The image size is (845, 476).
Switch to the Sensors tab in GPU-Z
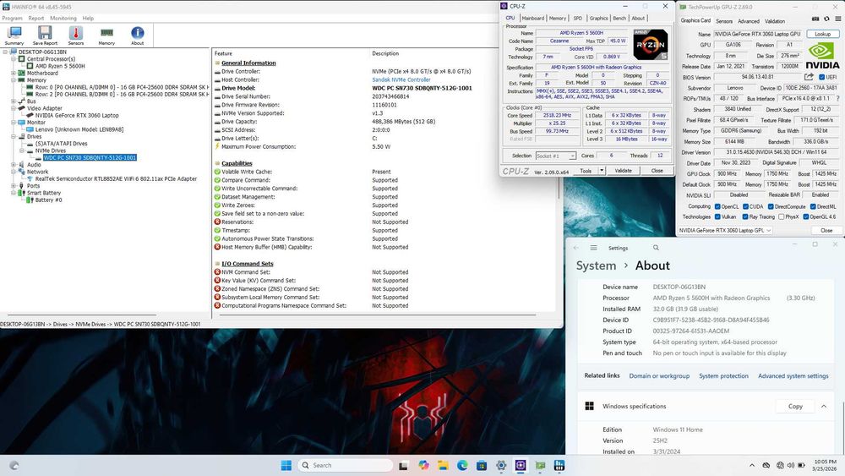point(724,21)
